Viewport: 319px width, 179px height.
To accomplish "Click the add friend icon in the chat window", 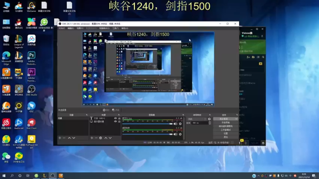I will 248,57.
